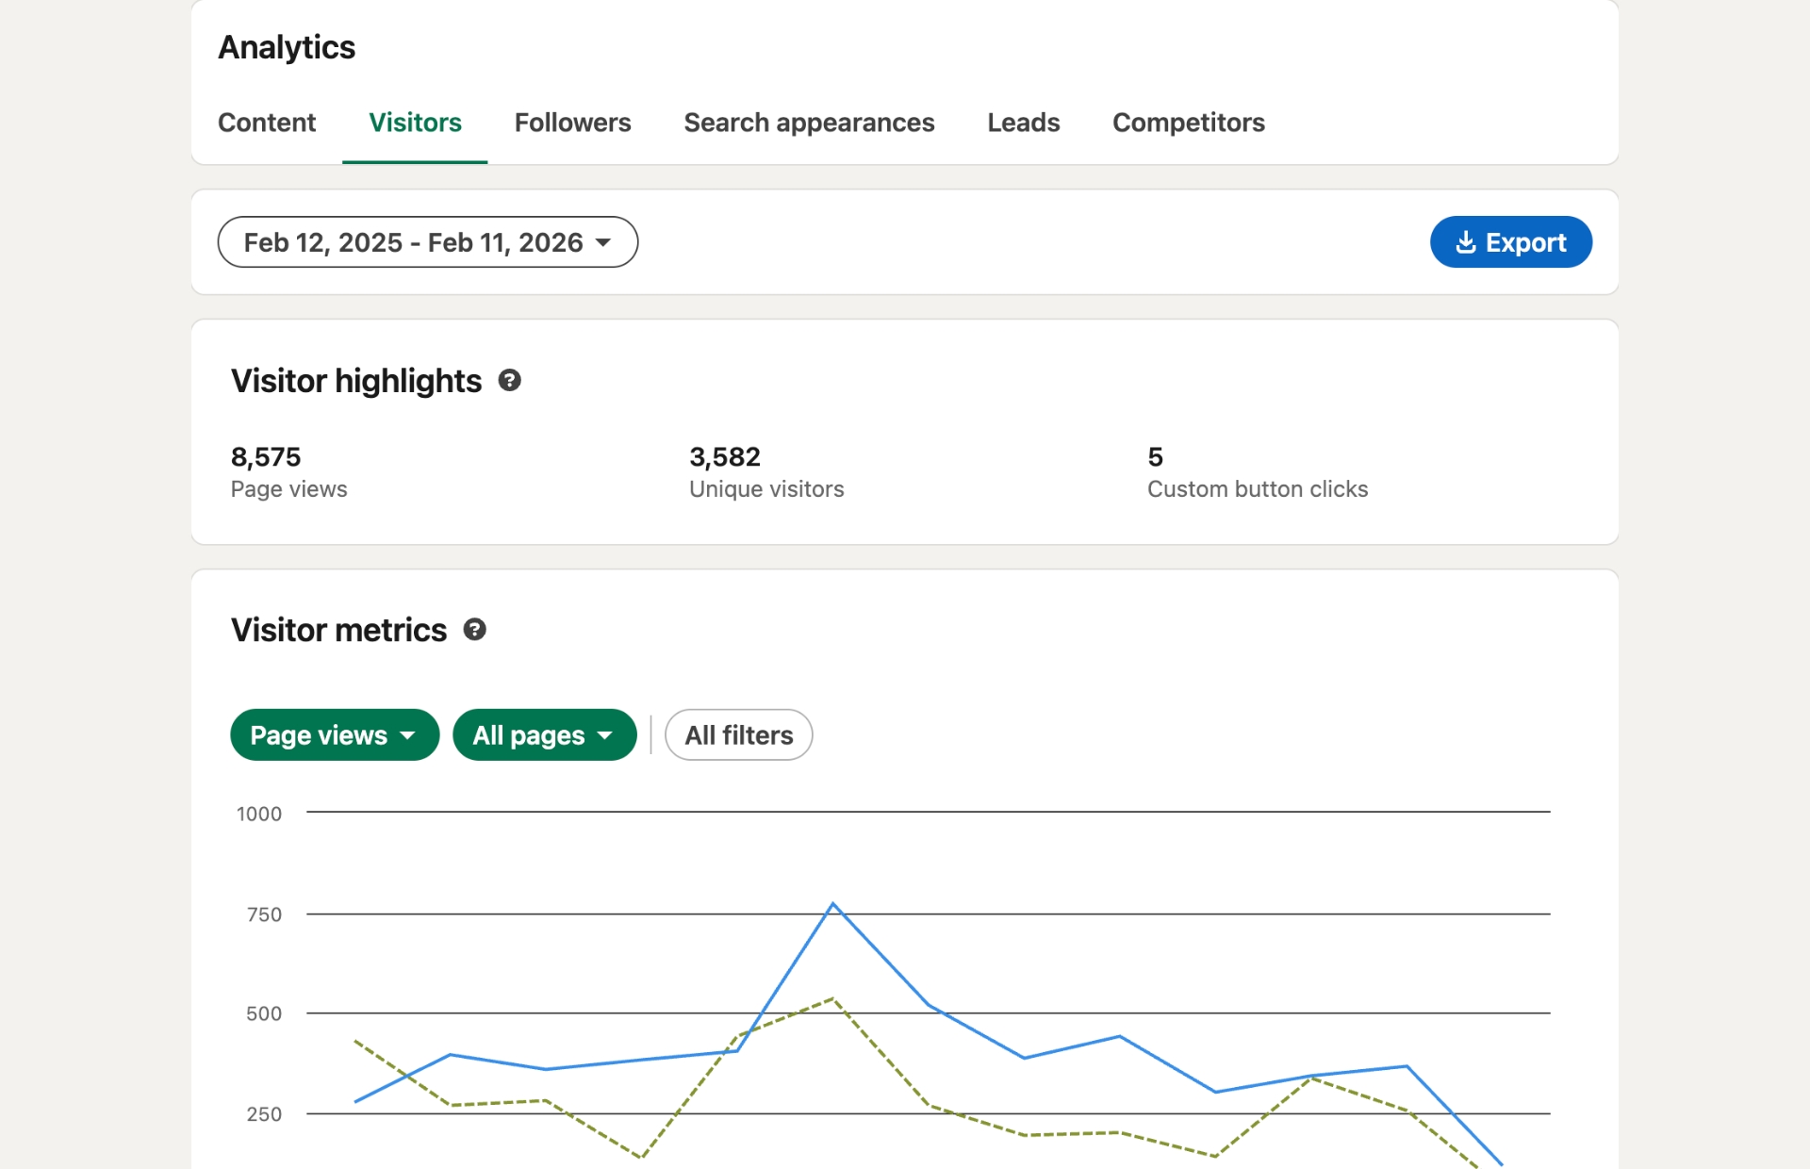The image size is (1810, 1169).
Task: Open the Search appearances tab
Action: [x=809, y=123]
